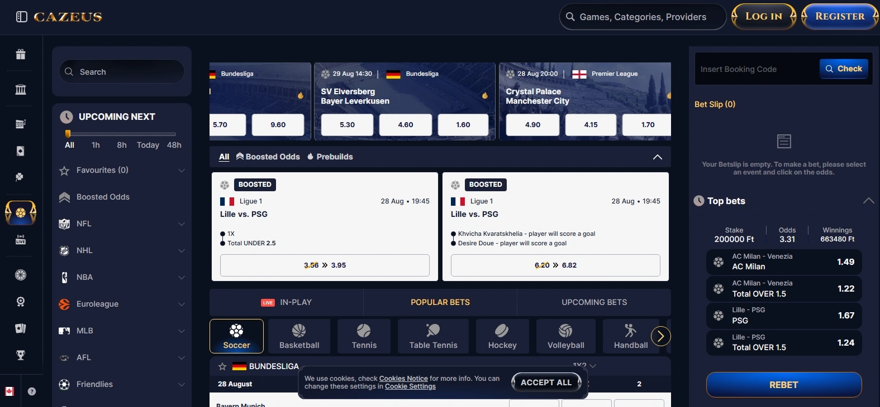Select the Soccer sport tile
Screen dimensions: 880x407
coord(236,336)
